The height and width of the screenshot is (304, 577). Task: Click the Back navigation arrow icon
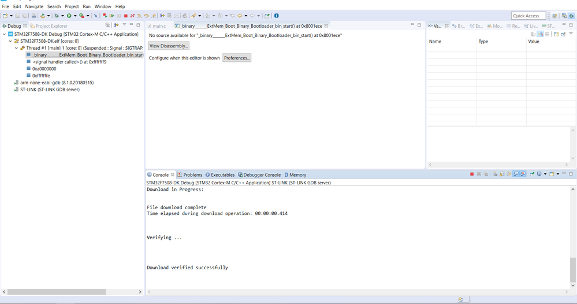coord(240,16)
